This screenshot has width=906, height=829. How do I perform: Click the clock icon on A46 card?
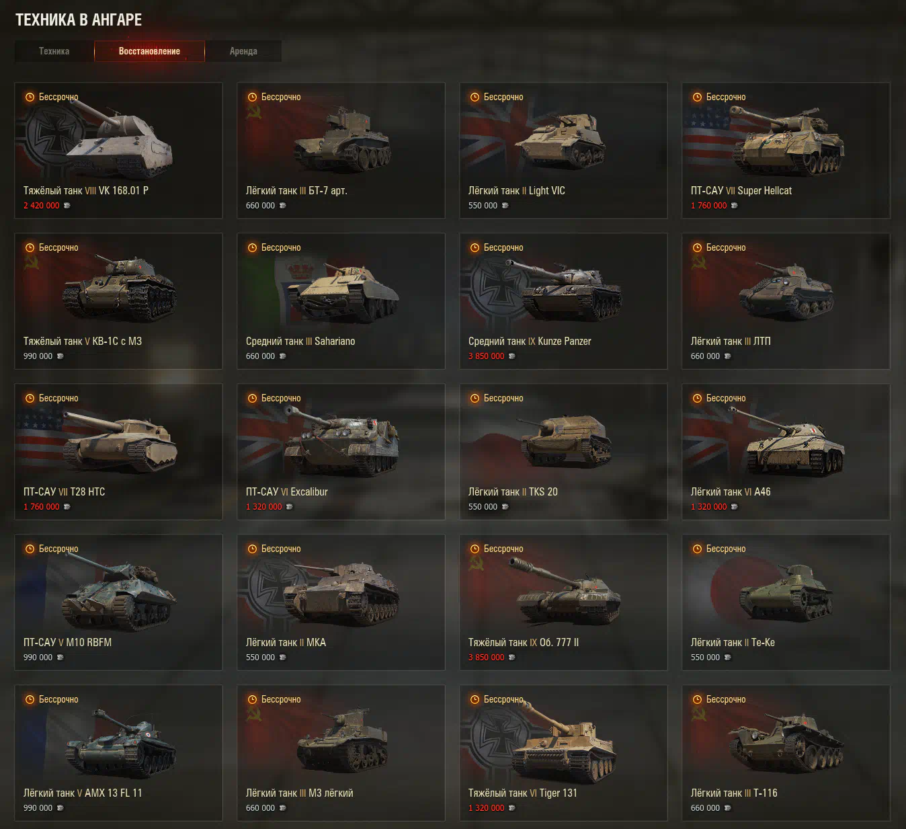[698, 398]
